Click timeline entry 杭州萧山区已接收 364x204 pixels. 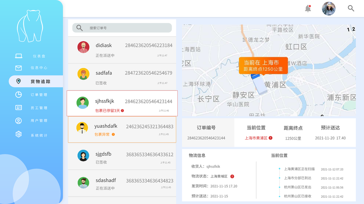coord(297,196)
